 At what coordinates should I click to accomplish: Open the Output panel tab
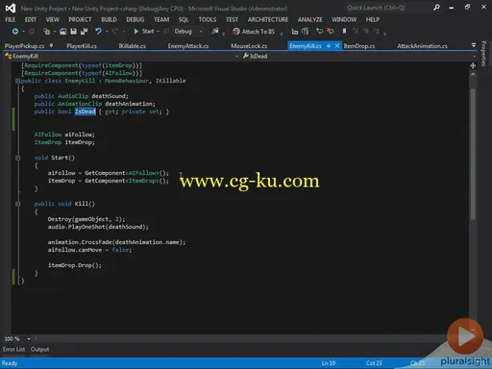coord(40,350)
